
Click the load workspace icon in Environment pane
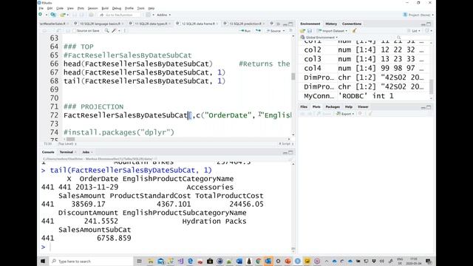pos(302,31)
